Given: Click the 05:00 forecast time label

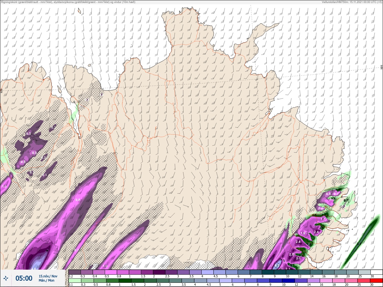Looking at the screenshot, I should click(x=24, y=278).
